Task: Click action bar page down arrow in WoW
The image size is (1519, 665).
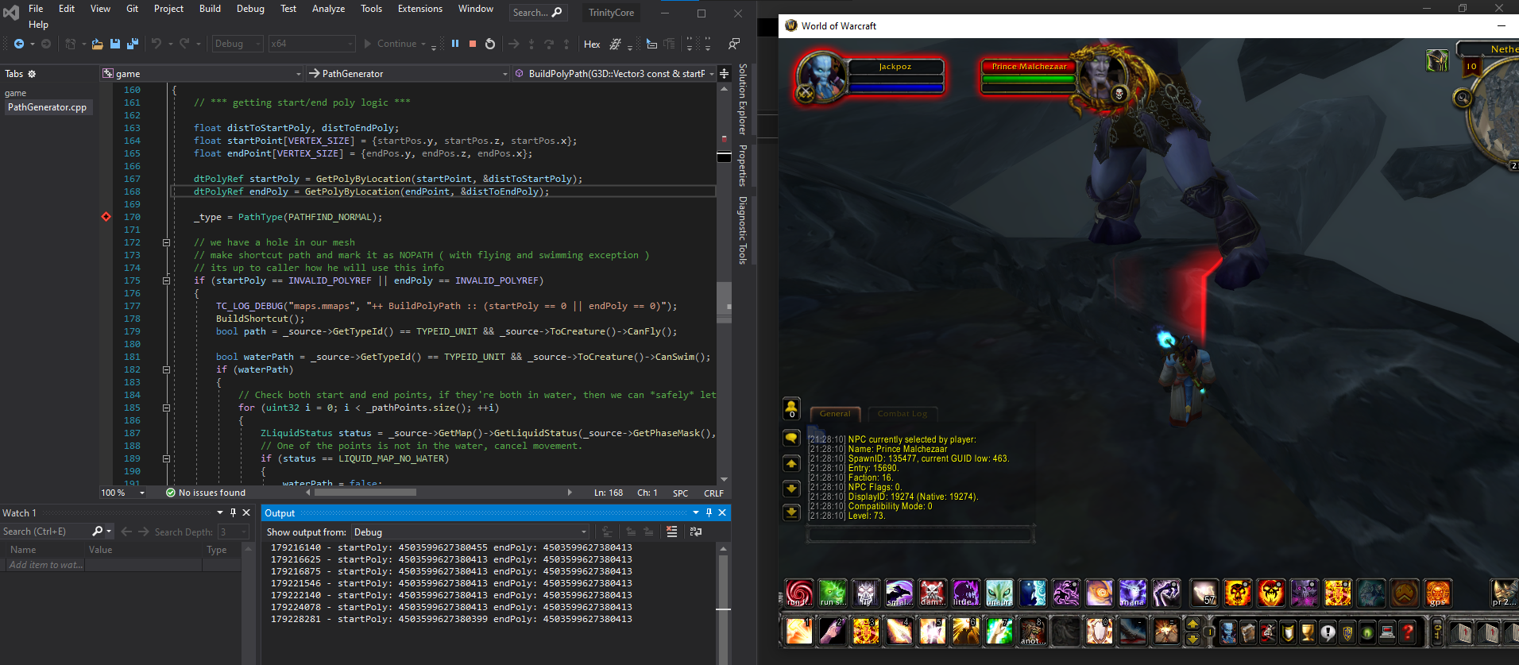Action: (x=1192, y=639)
